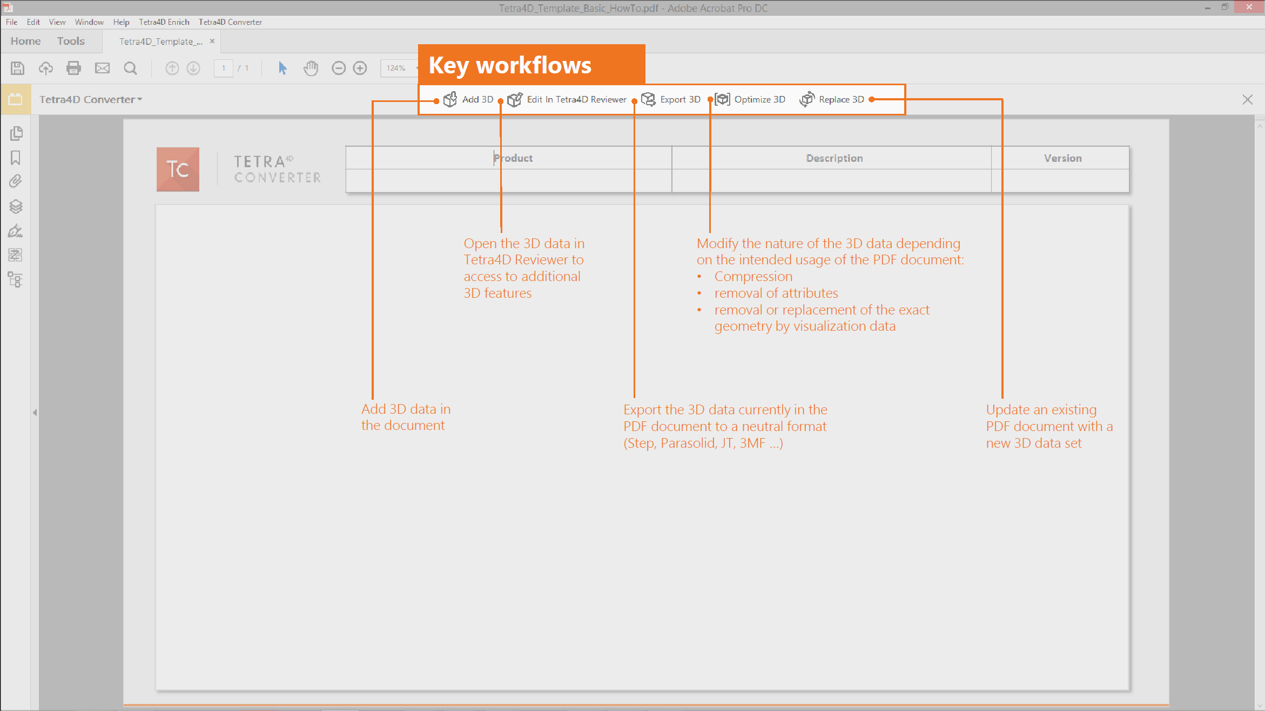Click Edit In Tetra4D Reviewer
The image size is (1265, 711).
(x=567, y=99)
